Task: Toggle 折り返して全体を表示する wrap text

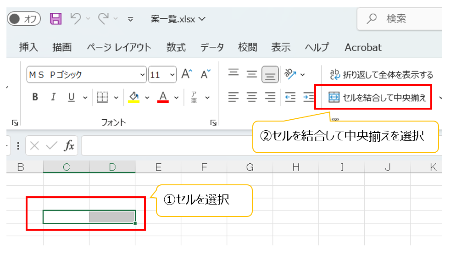Action: tap(381, 74)
